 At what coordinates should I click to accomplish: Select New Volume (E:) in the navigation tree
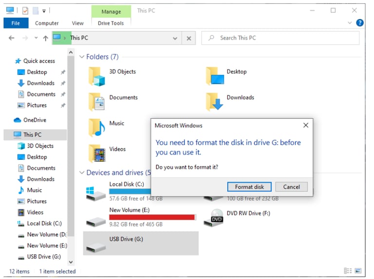point(47,245)
